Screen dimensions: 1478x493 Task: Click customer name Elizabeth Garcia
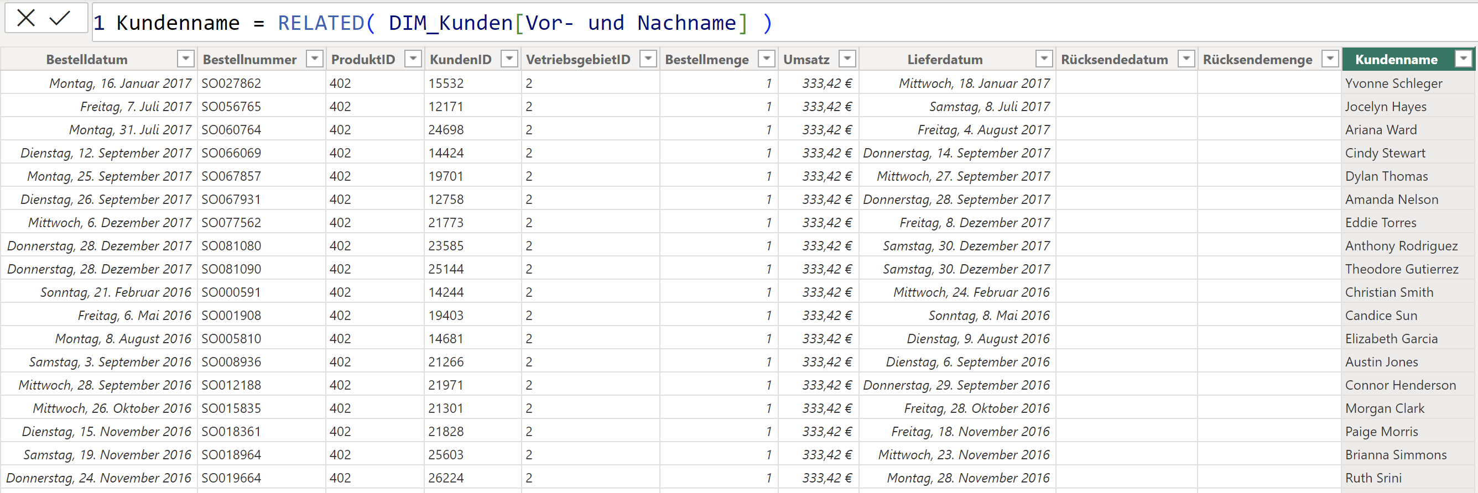pos(1391,339)
